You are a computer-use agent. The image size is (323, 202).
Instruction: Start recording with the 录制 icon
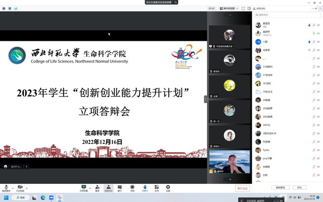[x=133, y=188]
